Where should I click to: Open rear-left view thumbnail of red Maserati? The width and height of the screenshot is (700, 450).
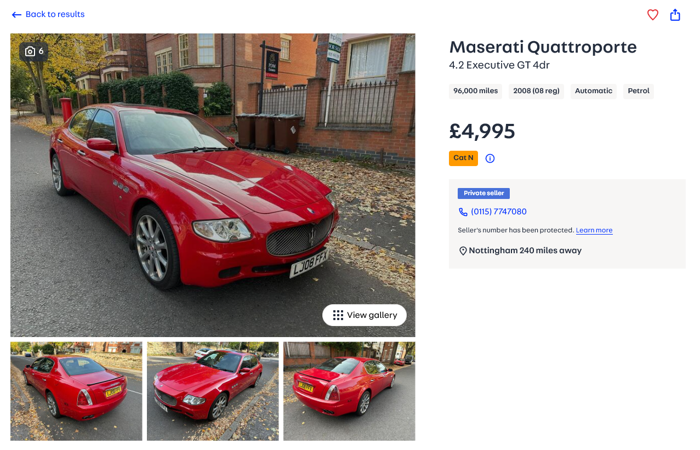pyautogui.click(x=76, y=391)
